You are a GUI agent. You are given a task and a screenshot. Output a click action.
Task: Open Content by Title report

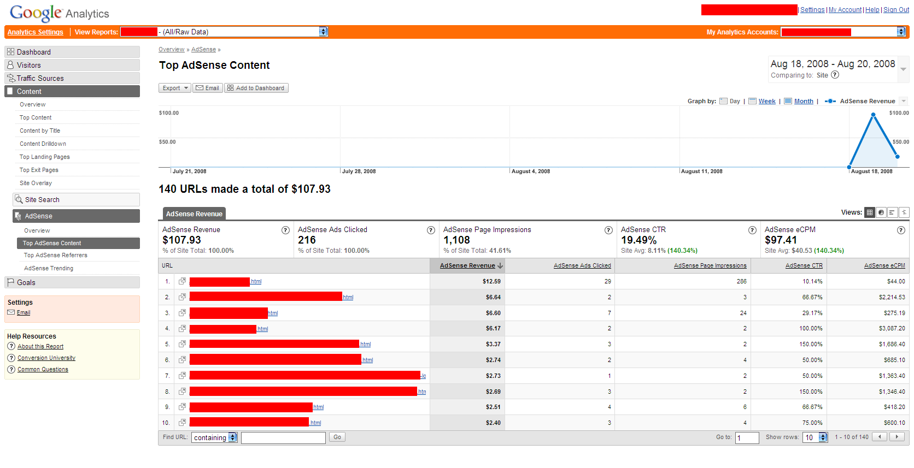(40, 131)
